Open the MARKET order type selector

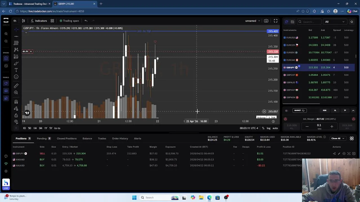299,111
